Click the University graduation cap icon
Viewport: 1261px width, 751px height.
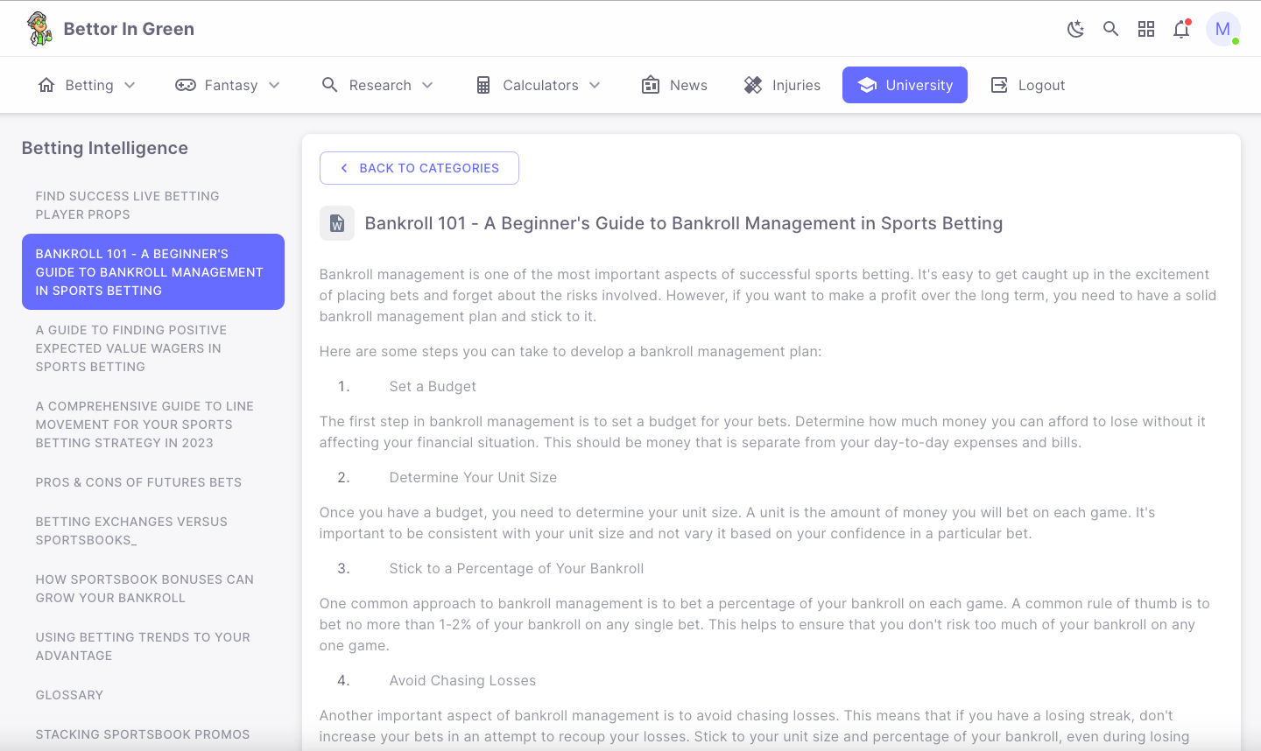(x=867, y=85)
